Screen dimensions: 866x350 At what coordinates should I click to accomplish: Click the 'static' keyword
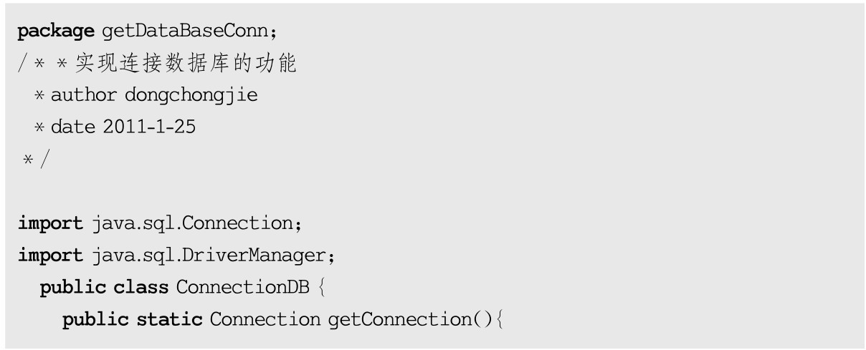point(170,319)
